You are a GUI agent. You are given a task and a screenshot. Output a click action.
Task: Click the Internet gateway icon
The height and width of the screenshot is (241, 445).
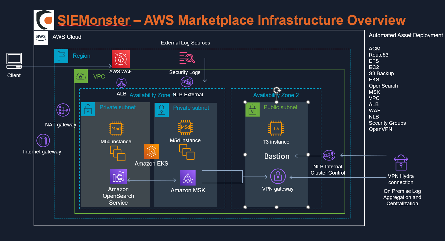pos(43,140)
